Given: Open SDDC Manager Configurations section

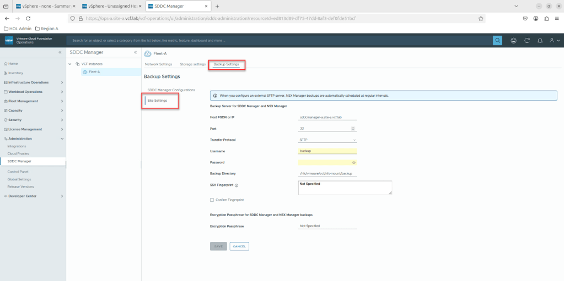Looking at the screenshot, I should 171,90.
